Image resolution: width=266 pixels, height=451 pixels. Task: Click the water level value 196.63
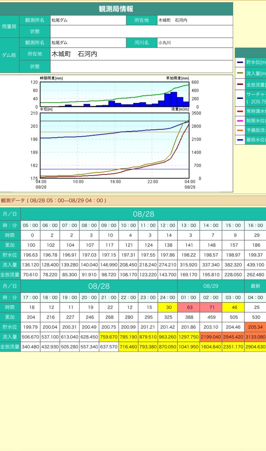tap(31, 255)
